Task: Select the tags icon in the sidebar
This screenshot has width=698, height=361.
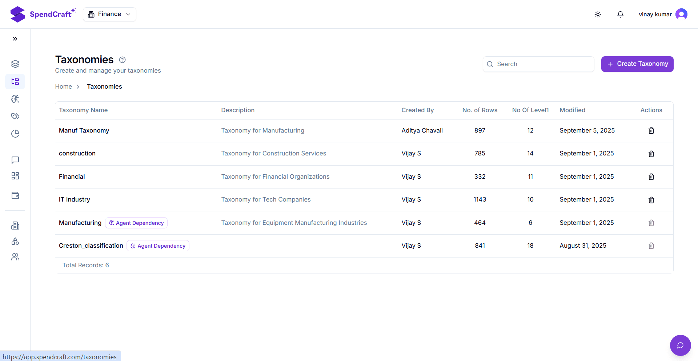Action: (15, 116)
